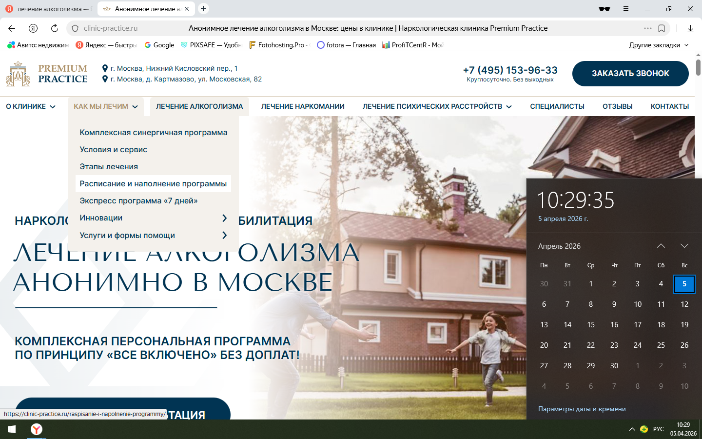Click map pin beside Нижний Кисловский address
This screenshot has height=439, width=702.
coord(105,68)
